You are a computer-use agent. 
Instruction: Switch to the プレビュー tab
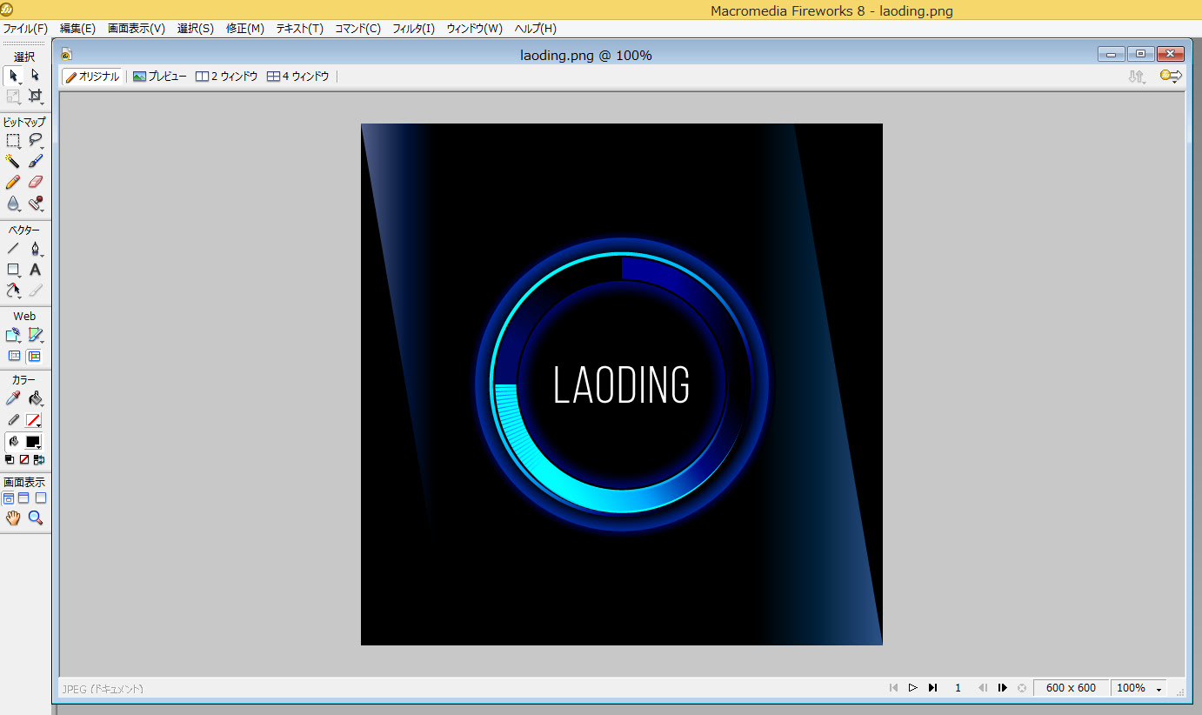[160, 77]
